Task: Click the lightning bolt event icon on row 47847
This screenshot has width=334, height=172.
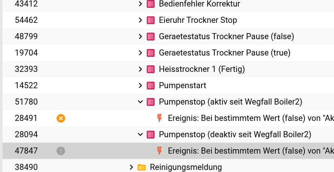Action: point(159,151)
